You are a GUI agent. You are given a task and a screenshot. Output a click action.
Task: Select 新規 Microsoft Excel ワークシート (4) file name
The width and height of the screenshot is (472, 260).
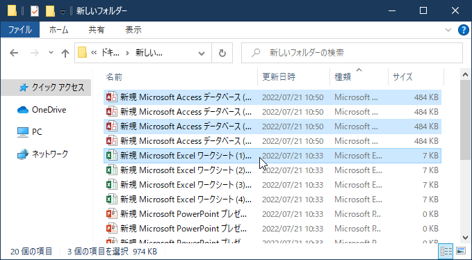click(186, 200)
